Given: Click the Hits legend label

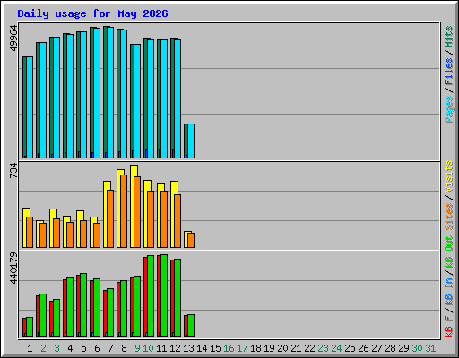Looking at the screenshot, I should [x=449, y=37].
